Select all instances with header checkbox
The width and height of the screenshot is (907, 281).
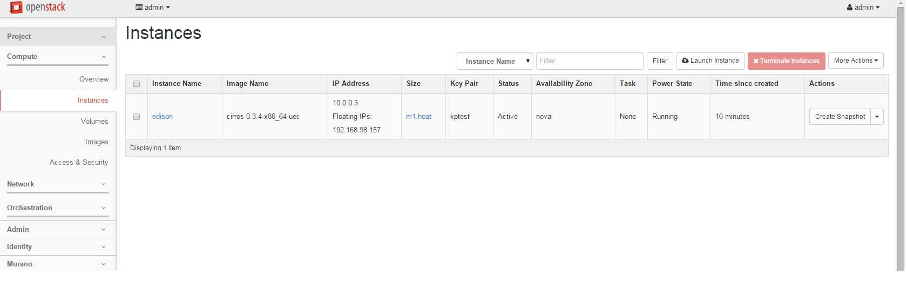pyautogui.click(x=137, y=84)
